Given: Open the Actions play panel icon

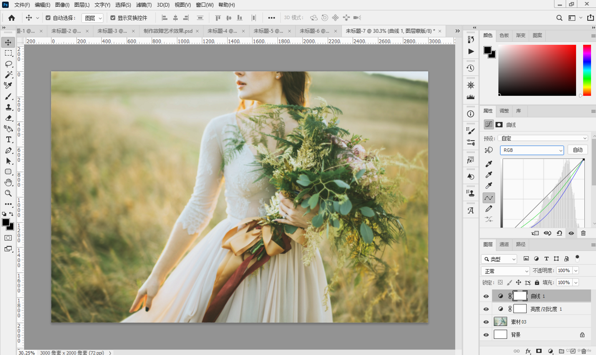Looking at the screenshot, I should (471, 51).
